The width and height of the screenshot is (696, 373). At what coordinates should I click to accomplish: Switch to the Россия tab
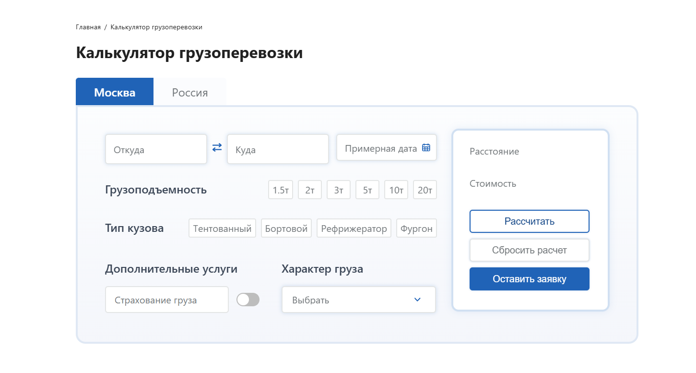(x=190, y=92)
